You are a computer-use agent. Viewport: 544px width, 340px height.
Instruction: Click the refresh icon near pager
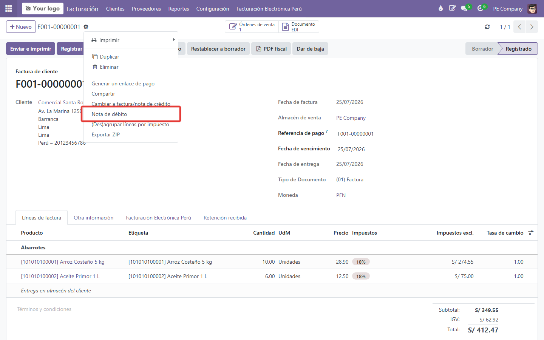click(487, 27)
